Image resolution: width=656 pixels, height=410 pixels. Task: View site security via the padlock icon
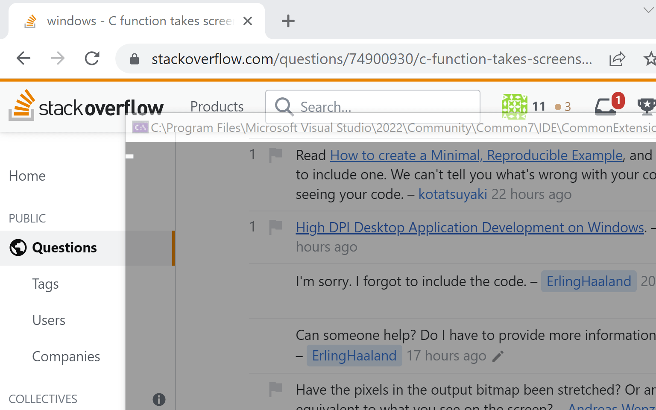click(134, 59)
